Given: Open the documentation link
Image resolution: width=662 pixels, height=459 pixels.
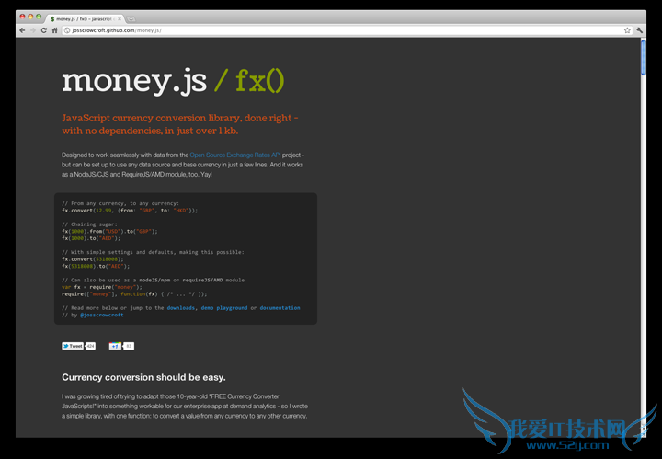Looking at the screenshot, I should click(x=280, y=308).
